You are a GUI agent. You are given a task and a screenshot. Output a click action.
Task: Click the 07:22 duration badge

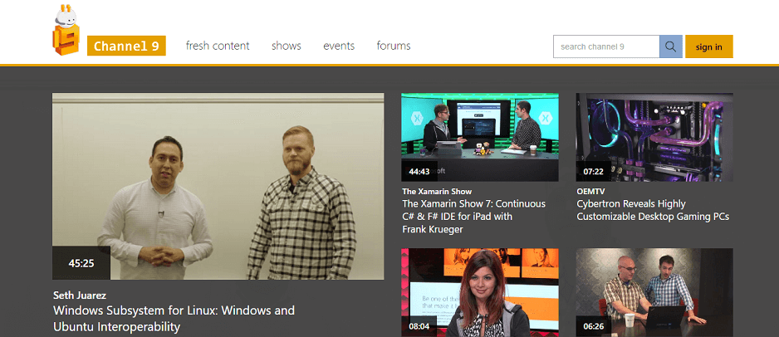tap(593, 171)
